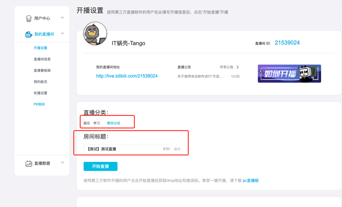Viewport: 342px width, 207px height.
Task: Click the 修改分区 link
Action: [114, 123]
